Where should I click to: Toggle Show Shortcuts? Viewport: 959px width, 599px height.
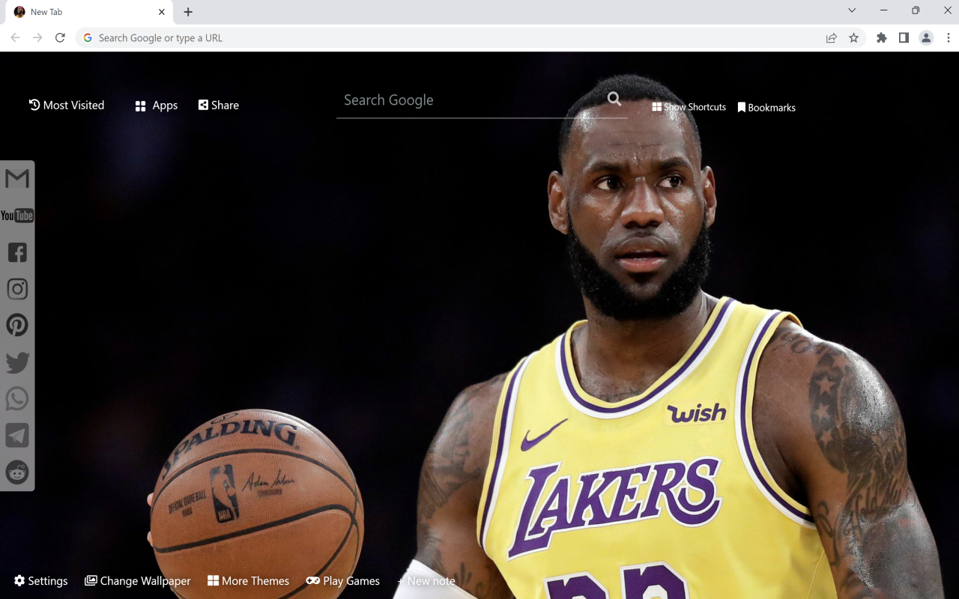click(689, 107)
